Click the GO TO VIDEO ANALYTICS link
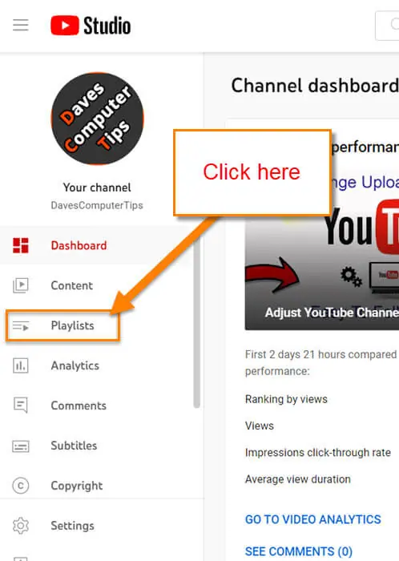 (312, 519)
